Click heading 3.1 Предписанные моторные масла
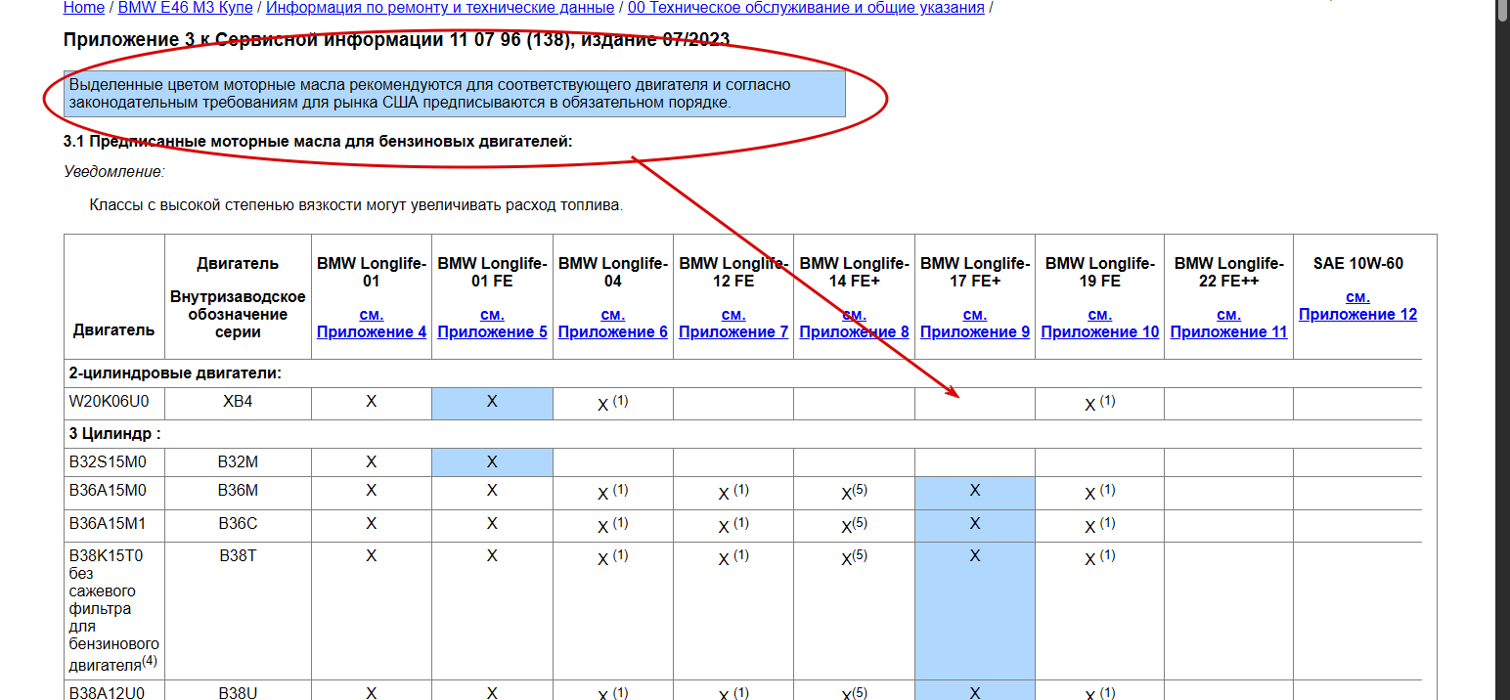The image size is (1510, 700). [x=318, y=142]
